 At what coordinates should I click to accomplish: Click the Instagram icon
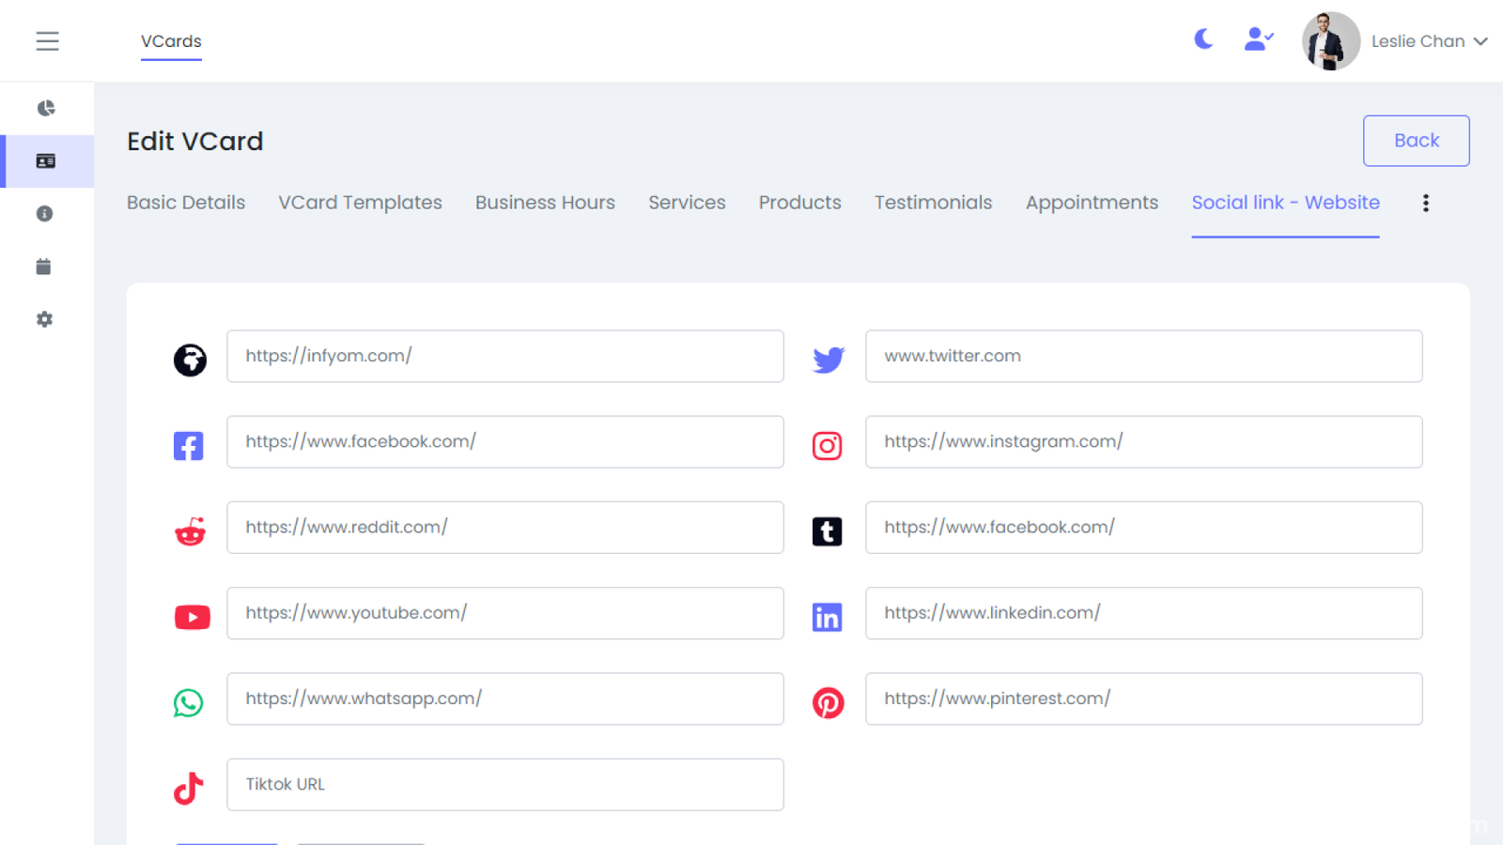point(828,446)
